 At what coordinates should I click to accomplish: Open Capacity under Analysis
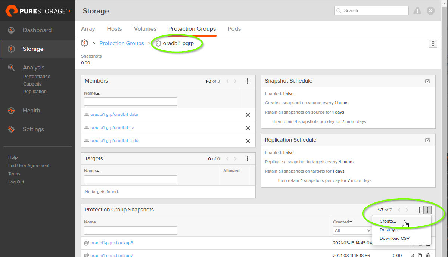click(32, 84)
